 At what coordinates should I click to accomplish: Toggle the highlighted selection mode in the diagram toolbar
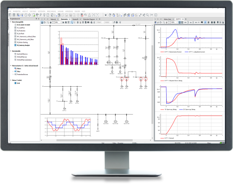[72, 22]
